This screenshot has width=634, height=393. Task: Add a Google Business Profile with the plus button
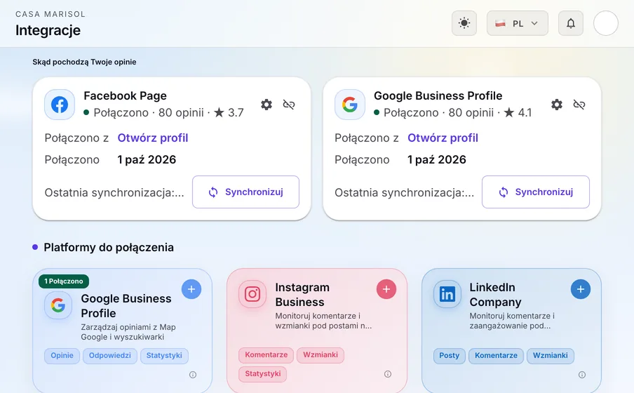pyautogui.click(x=191, y=289)
